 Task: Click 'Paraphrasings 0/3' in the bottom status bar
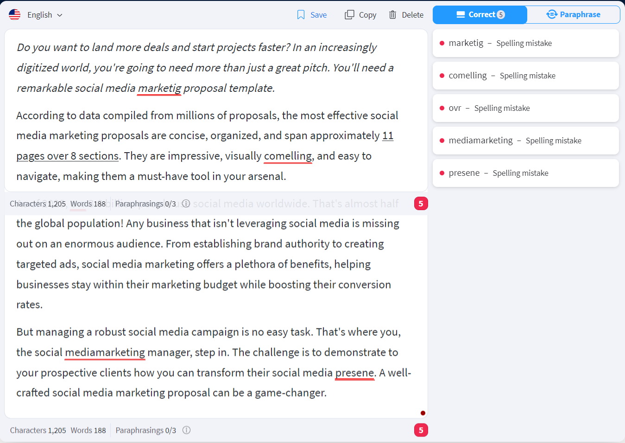(x=146, y=430)
